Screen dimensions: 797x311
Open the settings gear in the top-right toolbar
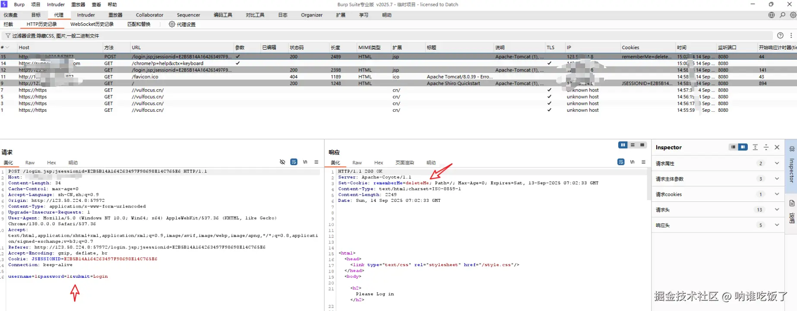coord(793,15)
